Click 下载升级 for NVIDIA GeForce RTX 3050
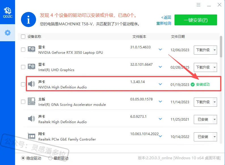The image size is (225, 165). coord(203,50)
